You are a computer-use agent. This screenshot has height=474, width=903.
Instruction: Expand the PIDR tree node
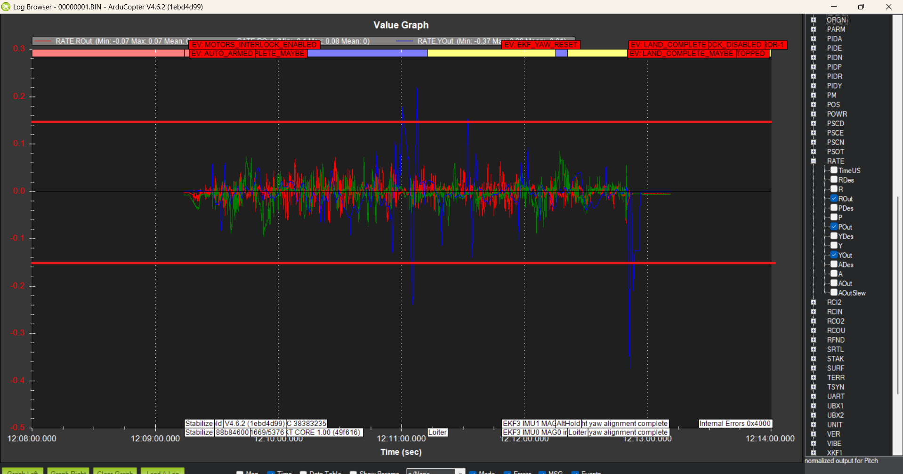tap(813, 76)
